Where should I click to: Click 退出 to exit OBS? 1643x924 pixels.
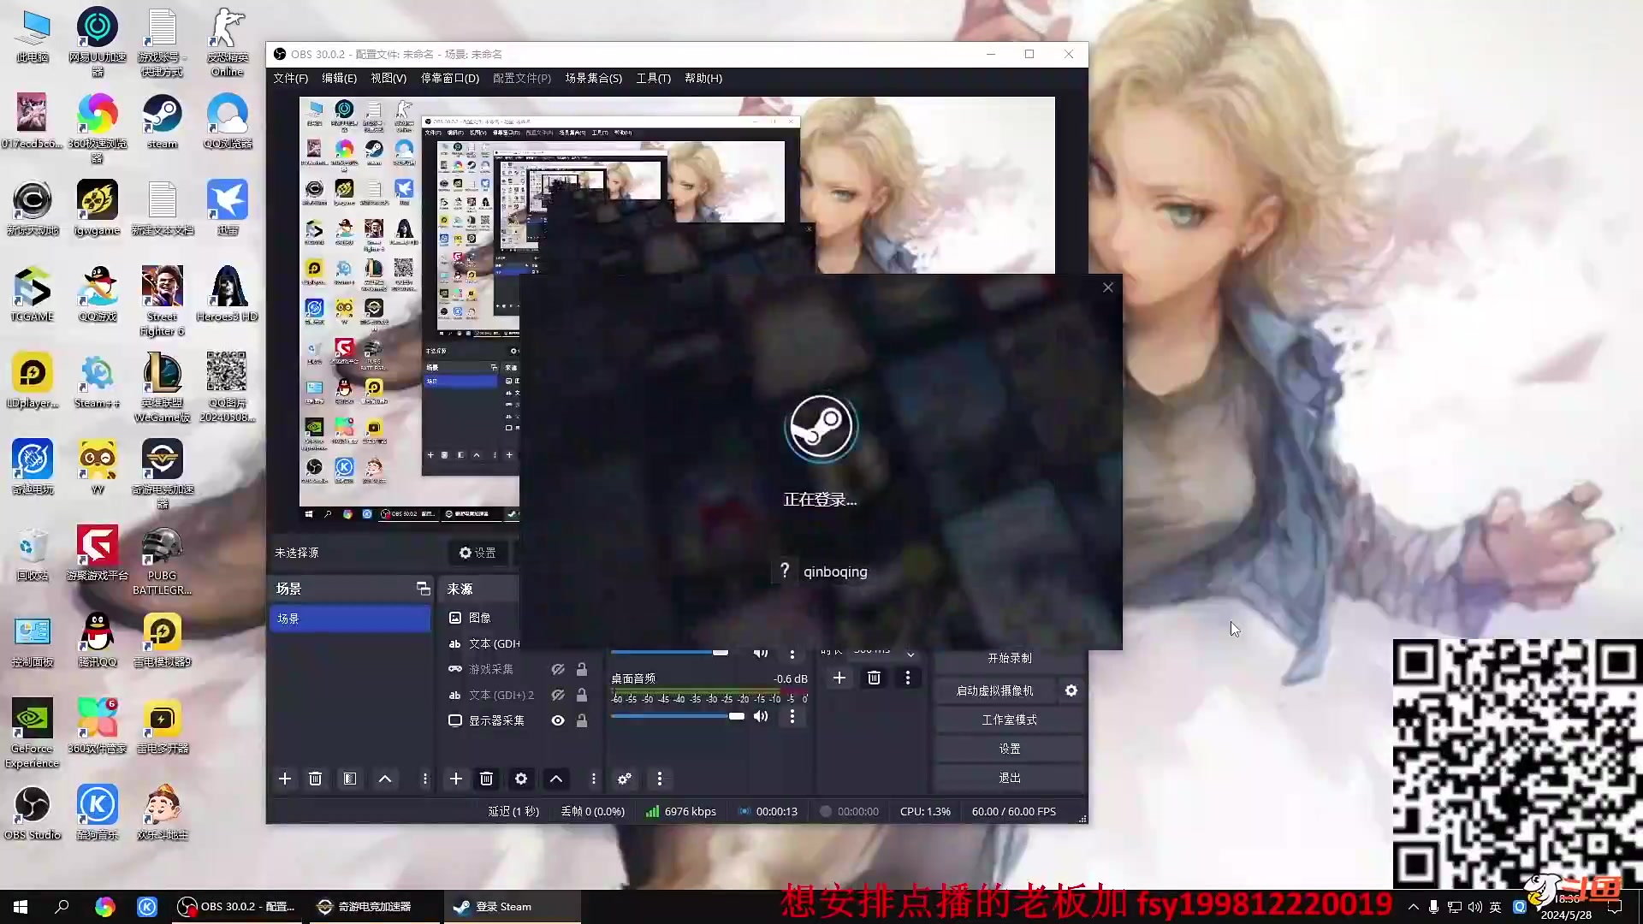1009,778
